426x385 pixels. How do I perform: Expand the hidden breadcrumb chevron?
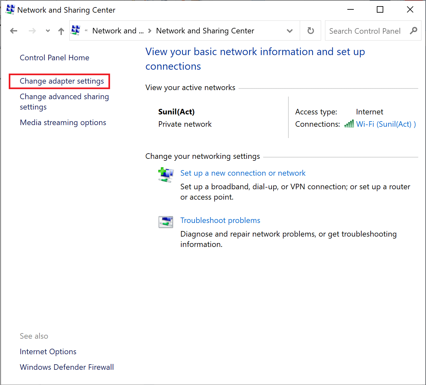pos(86,30)
